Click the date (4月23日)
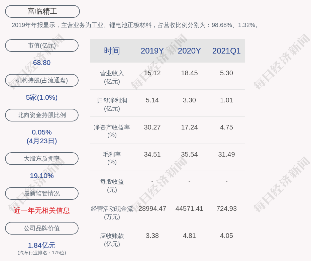The image size is (311, 261). point(42,141)
